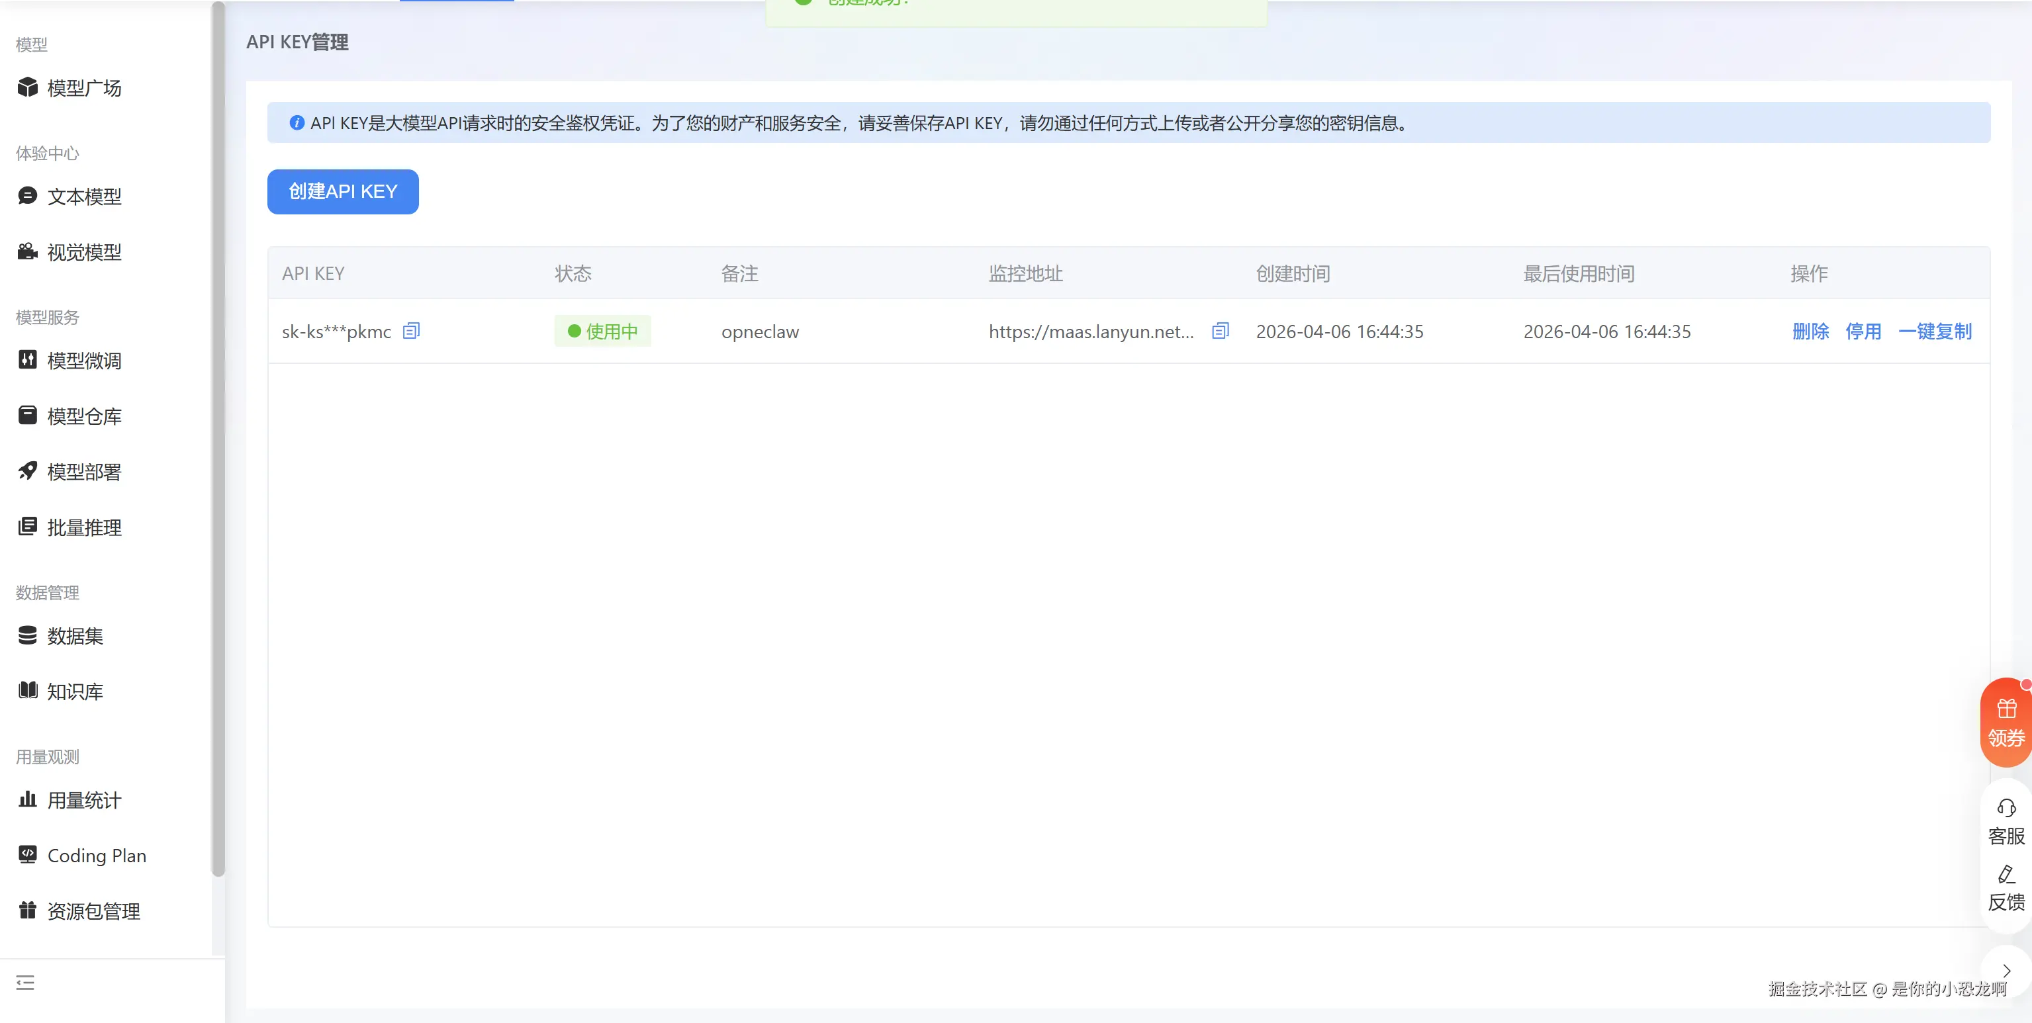2032x1023 pixels.
Task: Copy the monitoring address URL
Action: coord(1221,332)
